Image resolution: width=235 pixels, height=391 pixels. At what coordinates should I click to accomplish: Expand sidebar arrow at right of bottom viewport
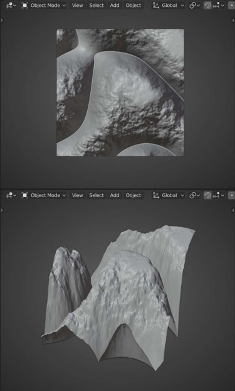pos(233,210)
